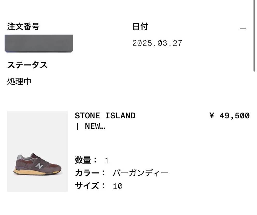Image resolution: width=257 pixels, height=215 pixels.
Task: Click the 注文番号 heading
Action: click(23, 26)
